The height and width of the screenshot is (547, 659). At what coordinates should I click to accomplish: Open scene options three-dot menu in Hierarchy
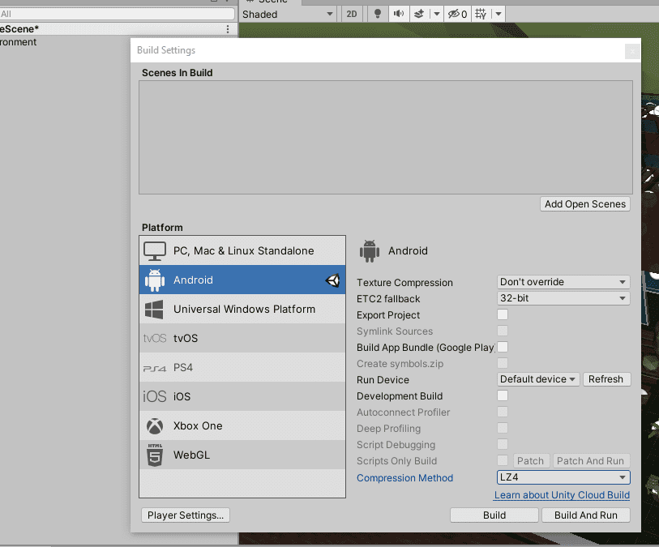point(228,29)
